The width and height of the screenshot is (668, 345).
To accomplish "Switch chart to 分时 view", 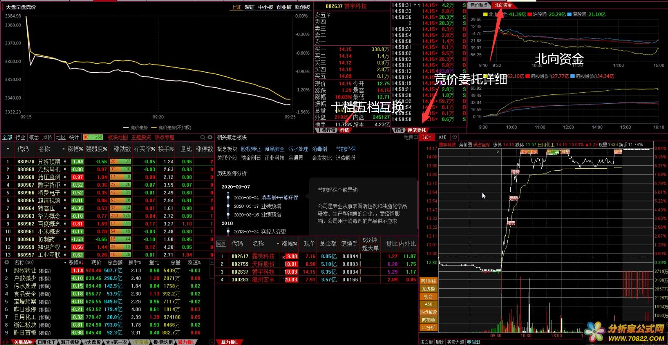I will coord(427,137).
